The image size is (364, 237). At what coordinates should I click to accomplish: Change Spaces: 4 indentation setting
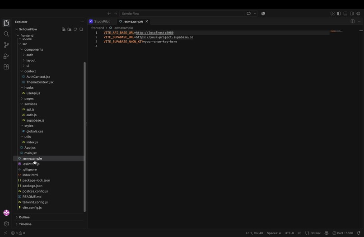click(274, 233)
